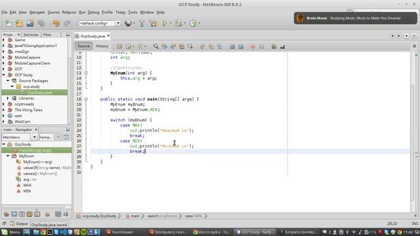Click the Open Project toolbar icon
Screen dimensions: 420x236
point(30,24)
